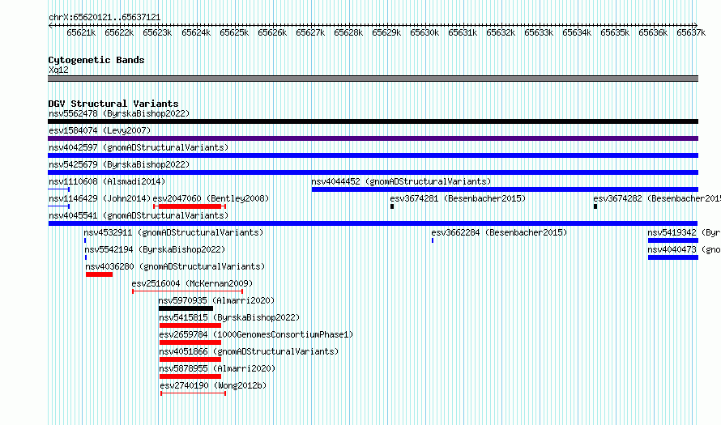Click esv3674282 (Besenbacher2015) label
Image resolution: width=721 pixels, height=425 pixels.
pos(657,198)
